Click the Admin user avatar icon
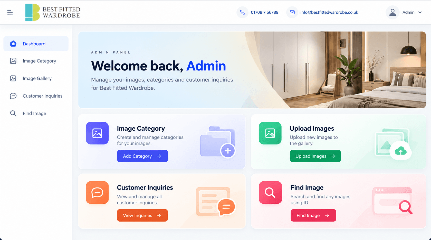Image resolution: width=431 pixels, height=240 pixels. click(392, 12)
